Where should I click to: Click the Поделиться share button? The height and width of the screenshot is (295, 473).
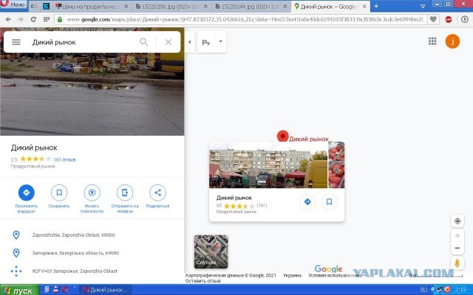[157, 197]
